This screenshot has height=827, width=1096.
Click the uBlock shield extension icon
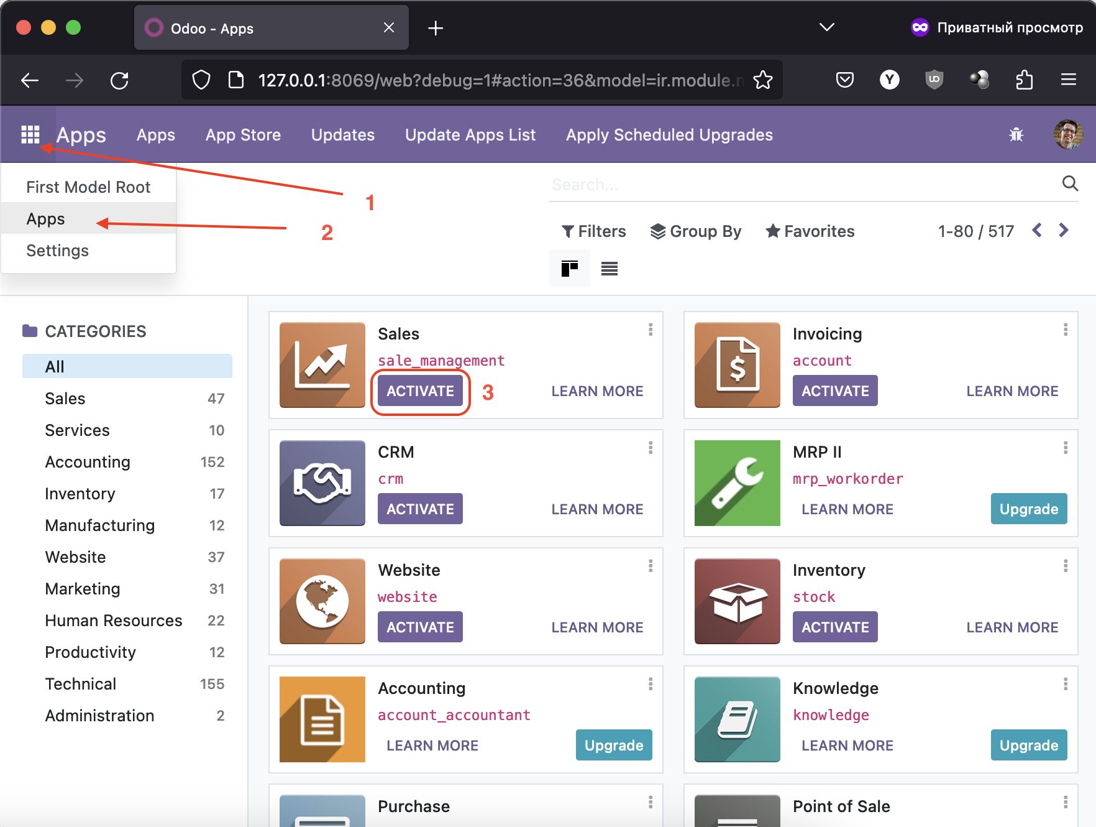[x=934, y=80]
